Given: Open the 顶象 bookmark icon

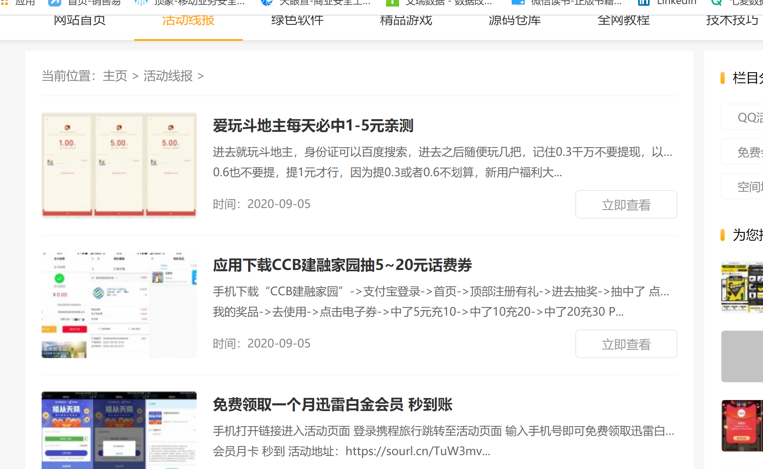Looking at the screenshot, I should 141,3.
